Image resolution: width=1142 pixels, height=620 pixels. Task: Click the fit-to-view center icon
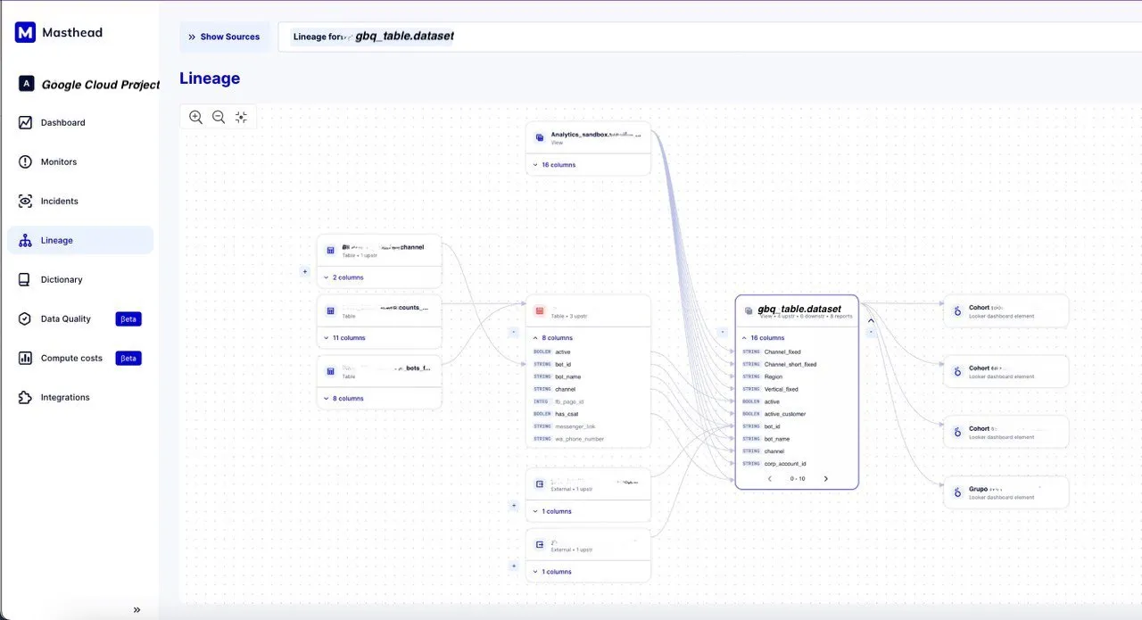tap(241, 117)
